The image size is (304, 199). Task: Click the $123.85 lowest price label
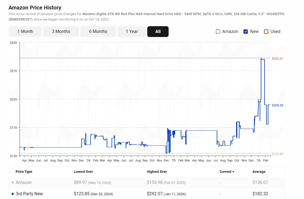pyautogui.click(x=278, y=154)
